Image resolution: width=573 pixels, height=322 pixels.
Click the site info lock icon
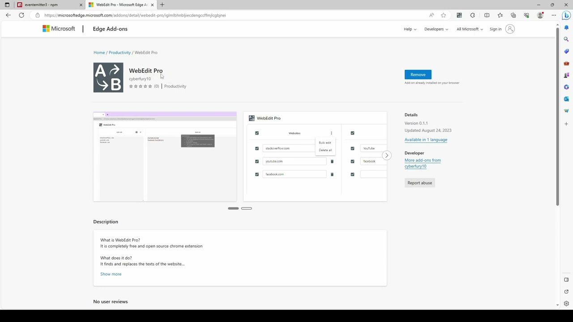(x=38, y=15)
